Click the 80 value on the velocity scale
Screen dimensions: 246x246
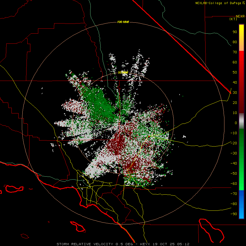click(235, 42)
